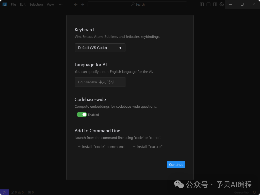
Task: Open remote window status bar icon
Action: [5, 192]
